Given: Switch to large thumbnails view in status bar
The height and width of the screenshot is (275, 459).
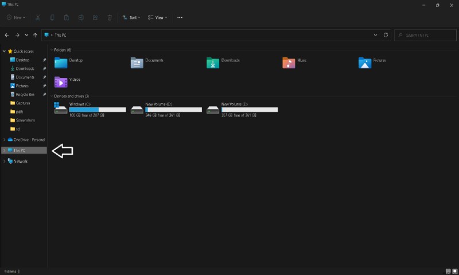Looking at the screenshot, I should pyautogui.click(x=454, y=271).
